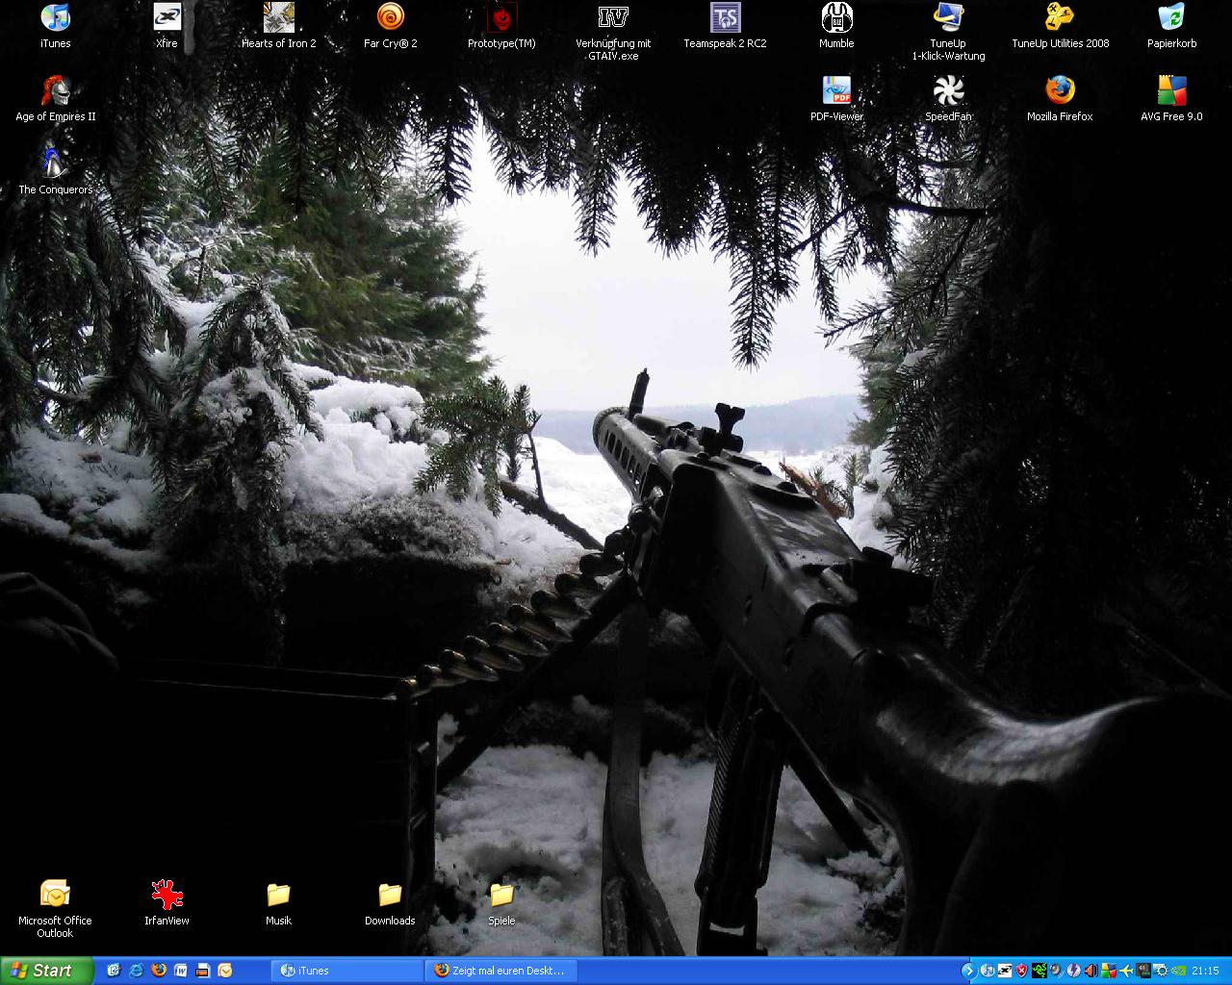The height and width of the screenshot is (985, 1232).
Task: Select the Hearts of Iron 2 icon
Action: point(278,26)
